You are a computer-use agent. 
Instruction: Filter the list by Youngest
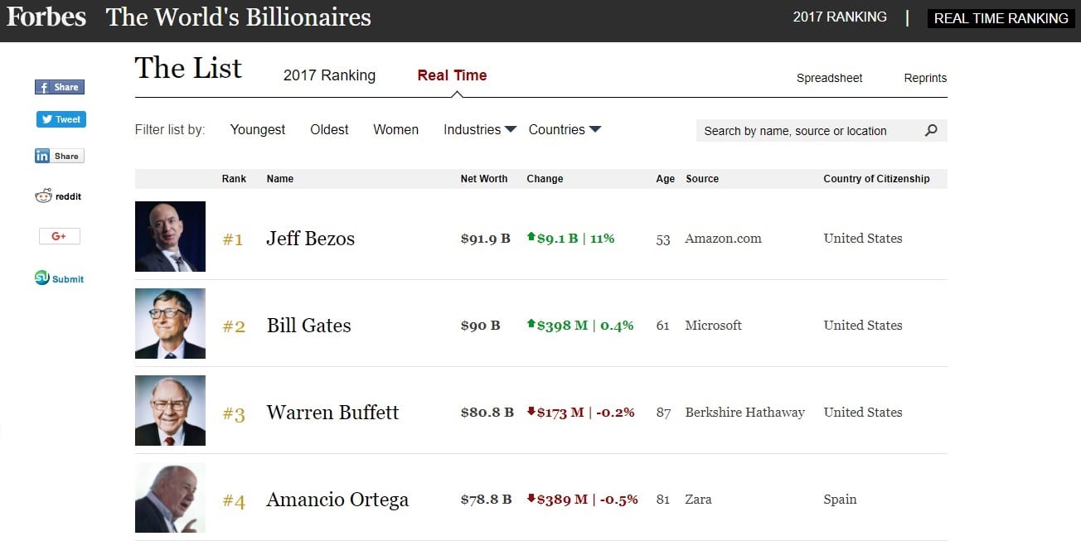tap(258, 129)
